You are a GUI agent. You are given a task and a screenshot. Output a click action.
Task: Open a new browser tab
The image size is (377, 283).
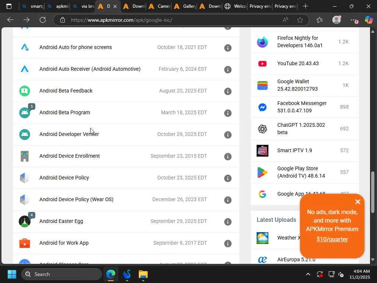tap(305, 6)
